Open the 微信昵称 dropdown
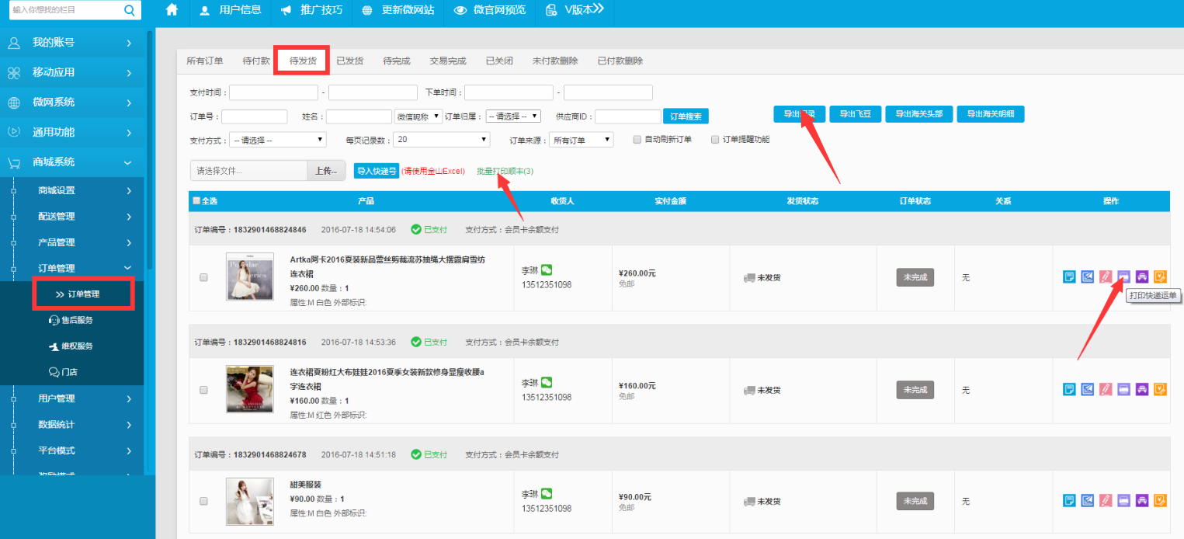The image size is (1184, 539). pos(418,116)
